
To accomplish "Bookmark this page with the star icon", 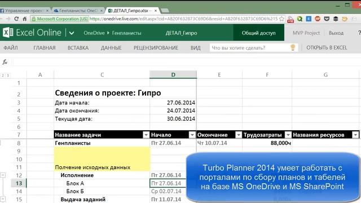I will [281, 19].
